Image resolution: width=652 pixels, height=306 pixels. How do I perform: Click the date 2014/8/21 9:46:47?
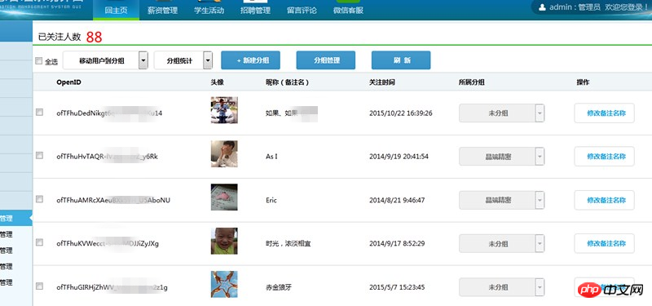397,200
